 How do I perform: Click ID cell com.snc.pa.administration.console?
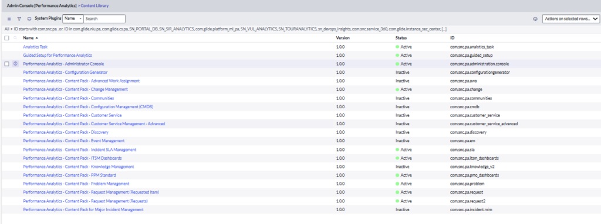click(479, 64)
